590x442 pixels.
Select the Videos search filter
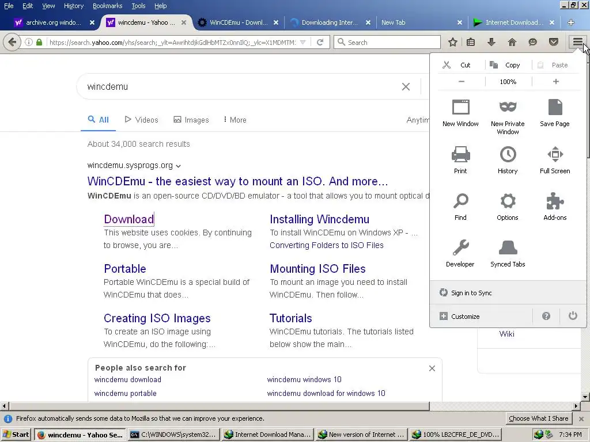coord(142,120)
